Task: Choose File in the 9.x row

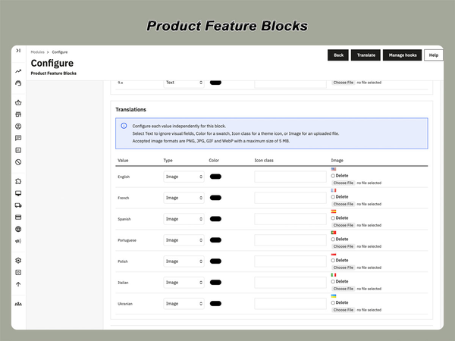Action: pyautogui.click(x=344, y=83)
